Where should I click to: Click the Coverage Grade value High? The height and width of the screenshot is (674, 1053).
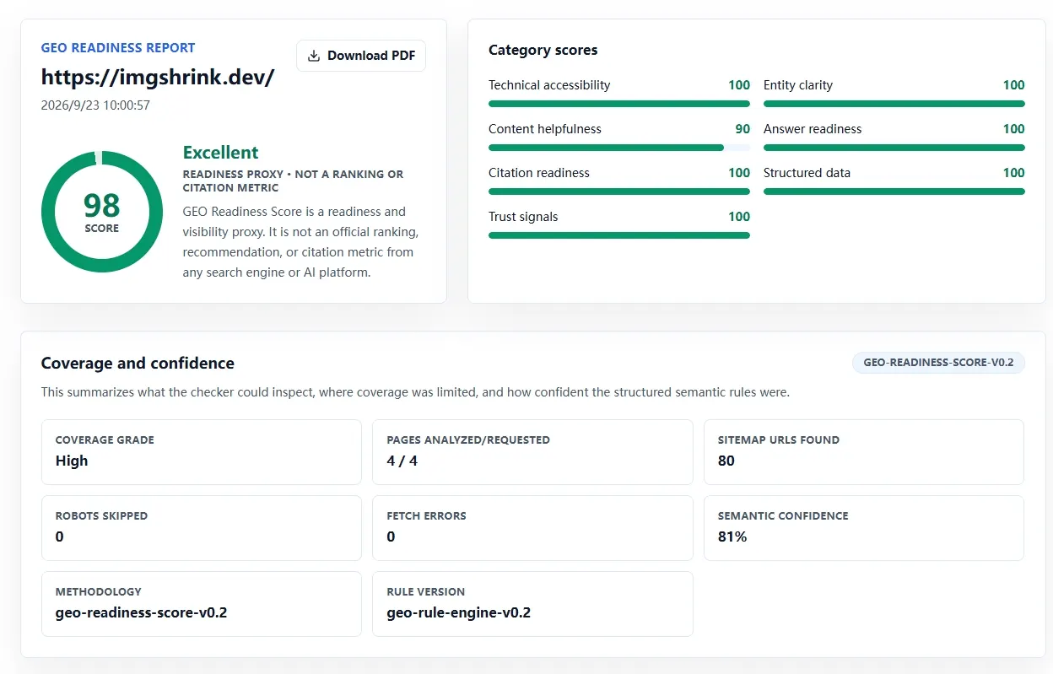click(72, 461)
